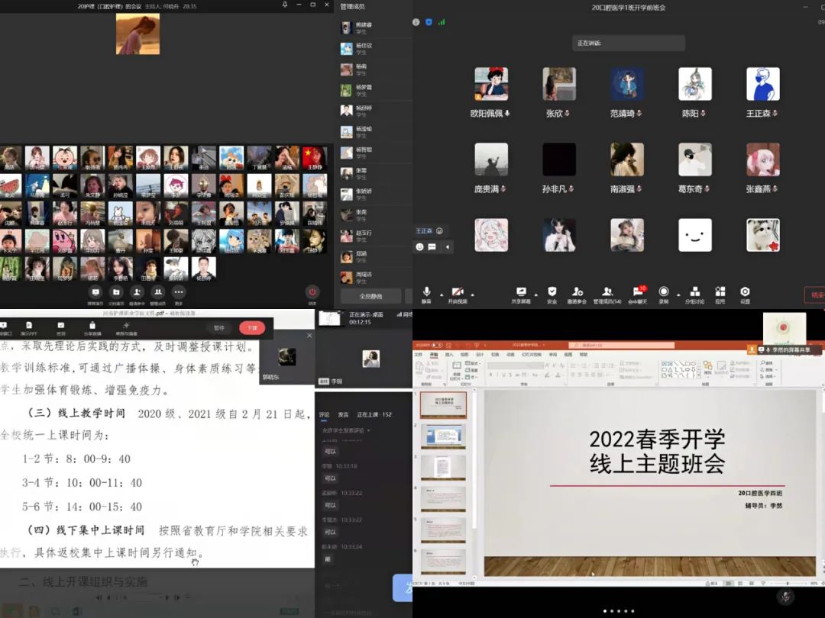Select the second slide thumbnail in PowerPoint
This screenshot has height=618, width=825.
click(443, 436)
